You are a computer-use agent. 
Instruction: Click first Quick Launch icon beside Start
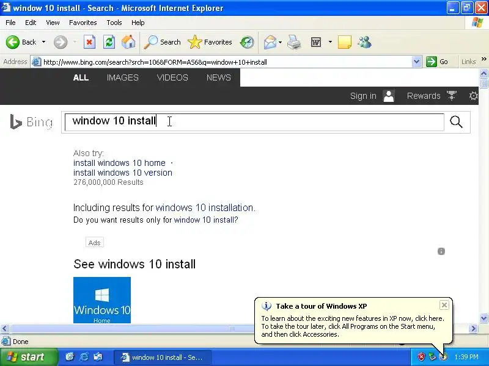pos(70,357)
